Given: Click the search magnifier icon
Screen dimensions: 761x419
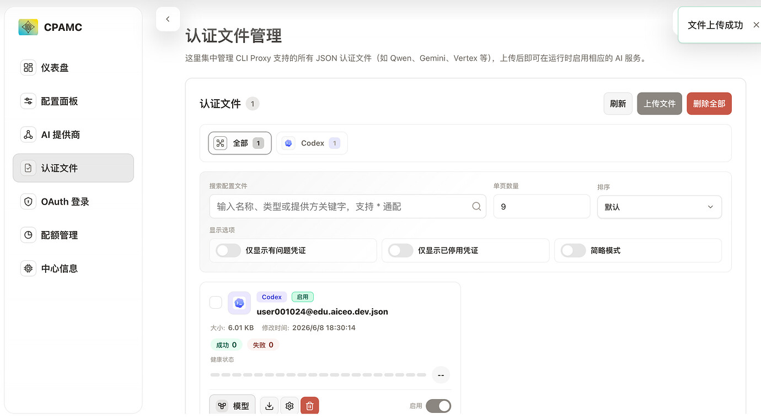Looking at the screenshot, I should pyautogui.click(x=476, y=206).
